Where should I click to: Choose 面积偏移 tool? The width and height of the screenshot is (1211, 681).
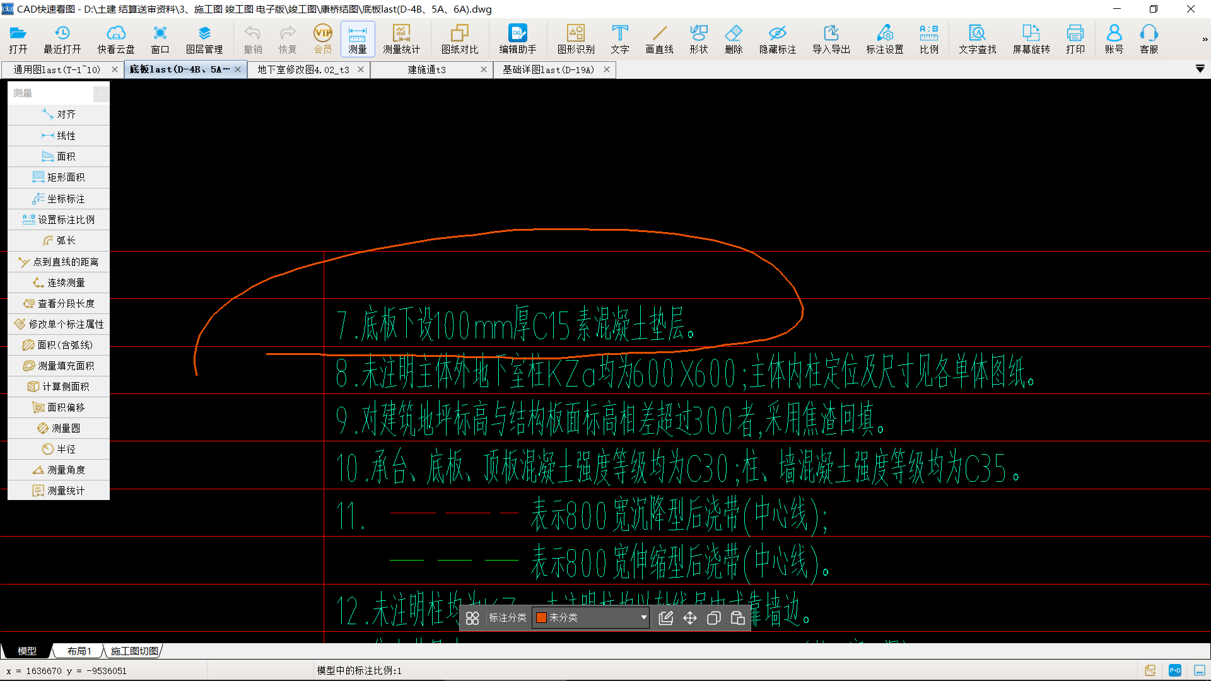[59, 407]
